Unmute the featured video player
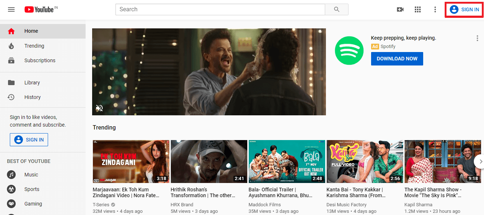The width and height of the screenshot is (484, 215). [x=99, y=108]
